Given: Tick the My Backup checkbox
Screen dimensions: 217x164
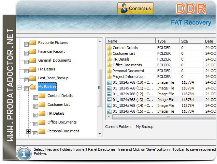Looking at the screenshot, I should click(26, 88).
